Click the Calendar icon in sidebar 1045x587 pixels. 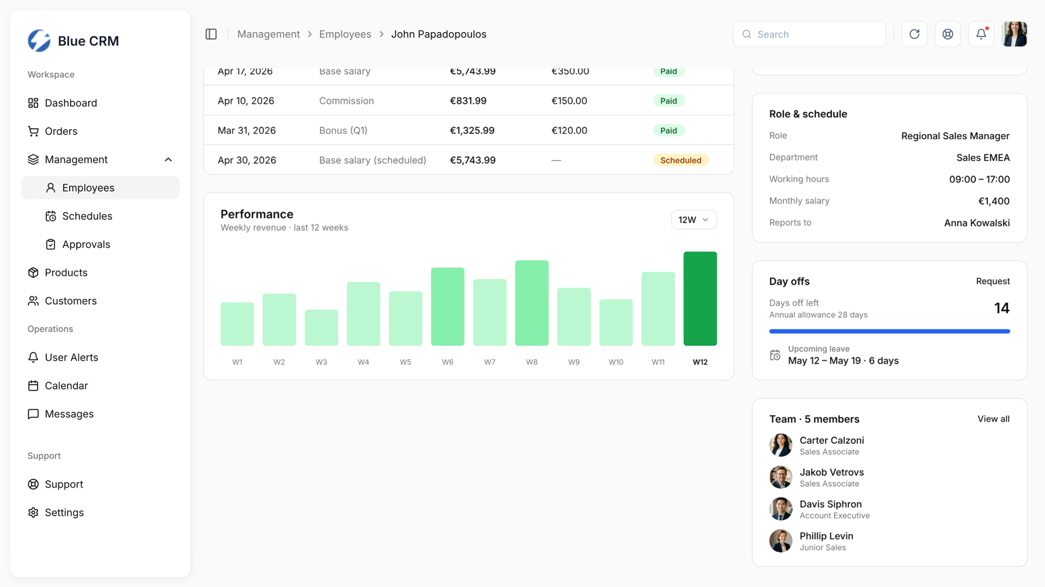point(33,385)
